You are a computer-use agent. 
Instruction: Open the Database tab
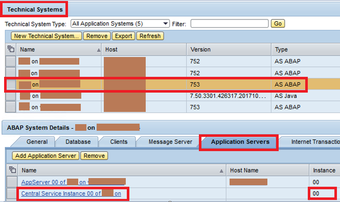[78, 142]
